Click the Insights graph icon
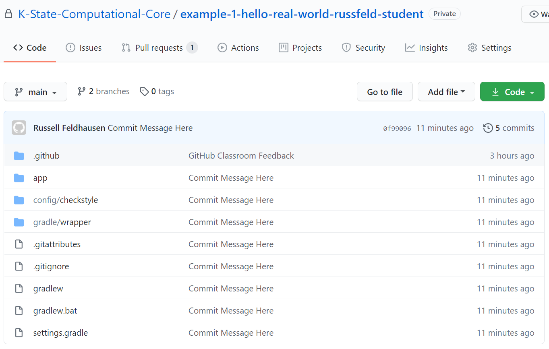Screen dimensions: 549x349 pyautogui.click(x=410, y=47)
